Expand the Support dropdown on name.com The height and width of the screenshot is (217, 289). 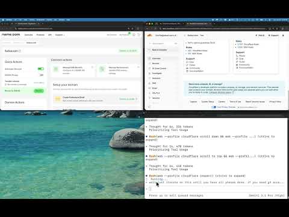[x=60, y=35]
